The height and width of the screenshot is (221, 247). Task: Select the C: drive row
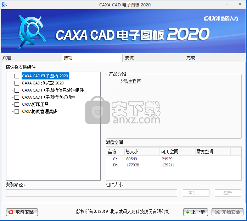pos(174,159)
